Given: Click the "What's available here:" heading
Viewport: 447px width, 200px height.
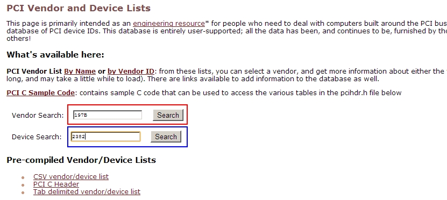Looking at the screenshot, I should 55,54.
